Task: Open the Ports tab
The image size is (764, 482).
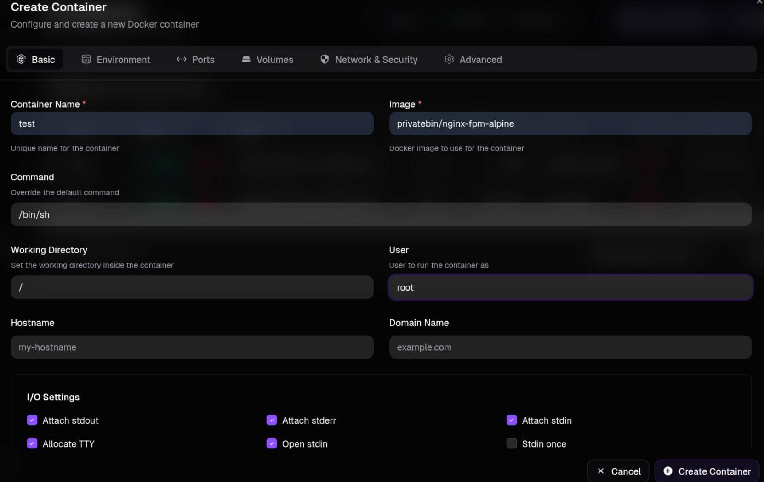Action: pyautogui.click(x=195, y=60)
